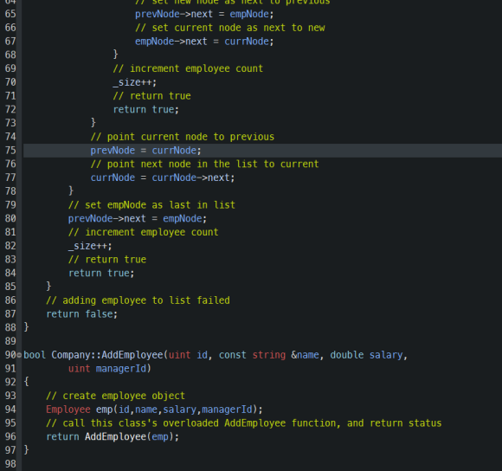Click comment '// point current node to previous'
Viewport: 502px width, 471px height.
pyautogui.click(x=183, y=137)
